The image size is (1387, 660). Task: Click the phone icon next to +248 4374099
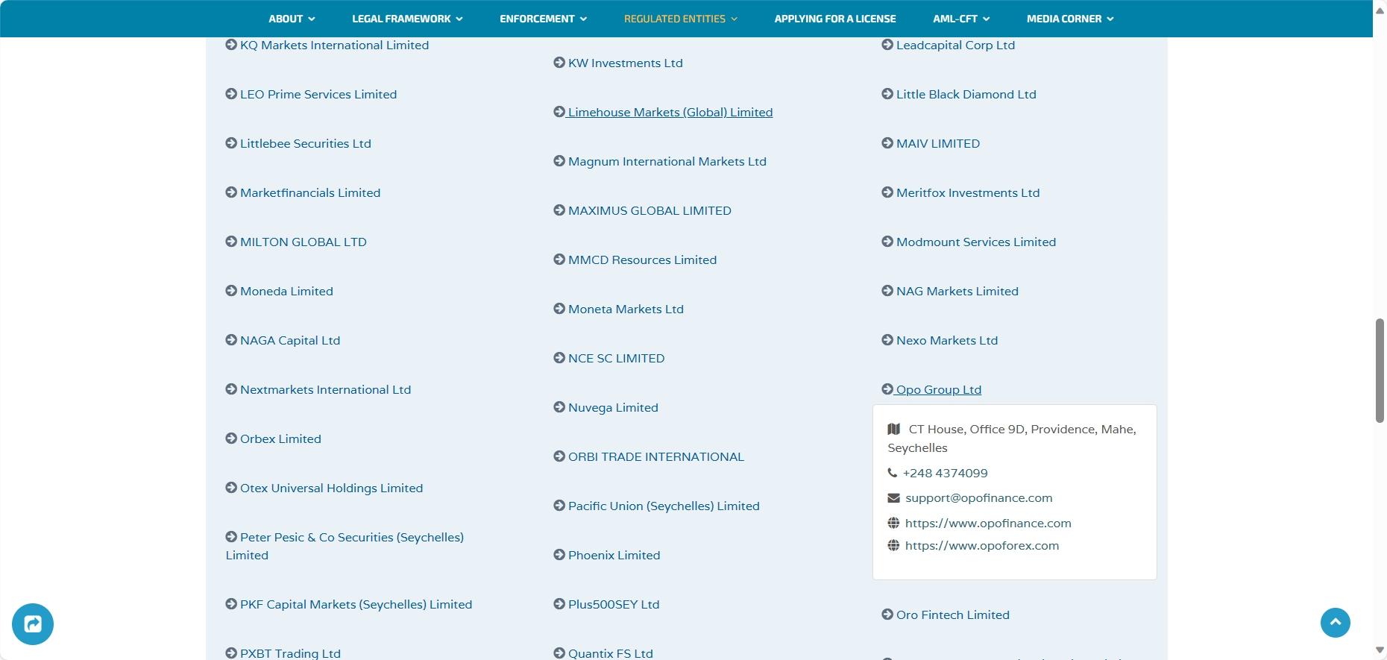(x=893, y=473)
